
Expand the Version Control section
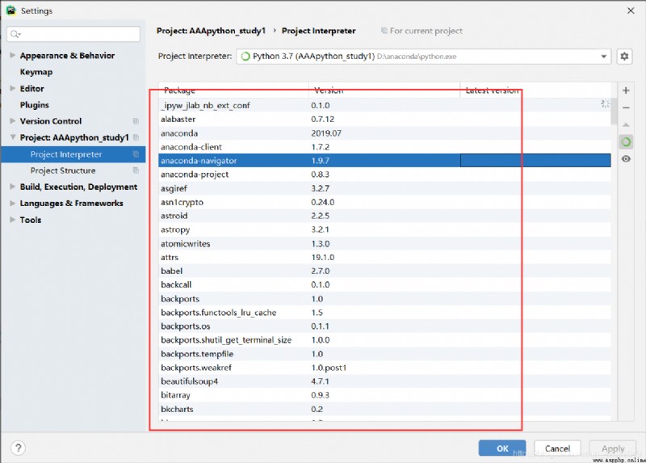[12, 121]
